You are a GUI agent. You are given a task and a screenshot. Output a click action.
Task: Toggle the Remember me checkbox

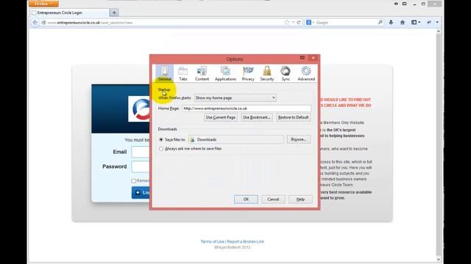133,181
